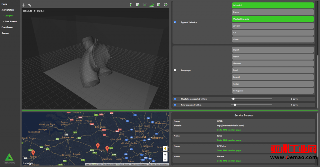Select Spanish language option

click(x=272, y=77)
